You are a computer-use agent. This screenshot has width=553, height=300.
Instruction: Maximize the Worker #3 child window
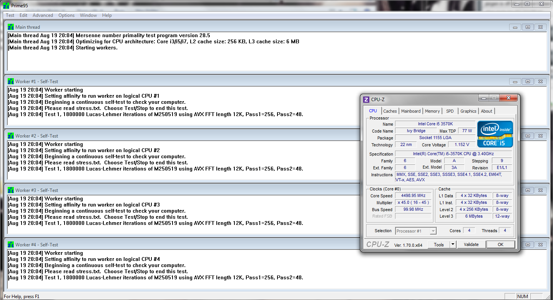click(x=528, y=190)
